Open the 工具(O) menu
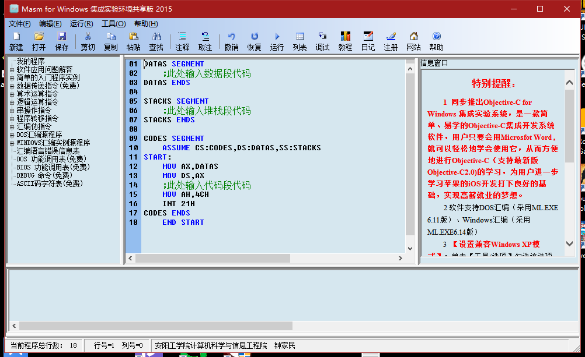Viewport: 585px width, 357px height. (113, 24)
